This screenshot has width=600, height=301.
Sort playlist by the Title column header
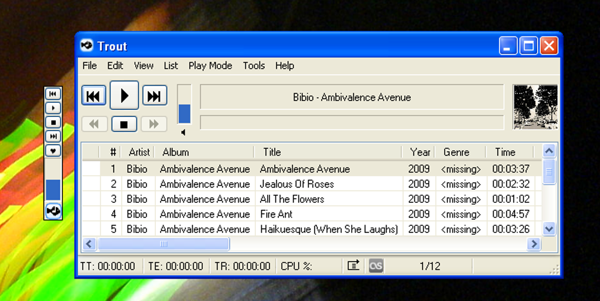(x=328, y=152)
